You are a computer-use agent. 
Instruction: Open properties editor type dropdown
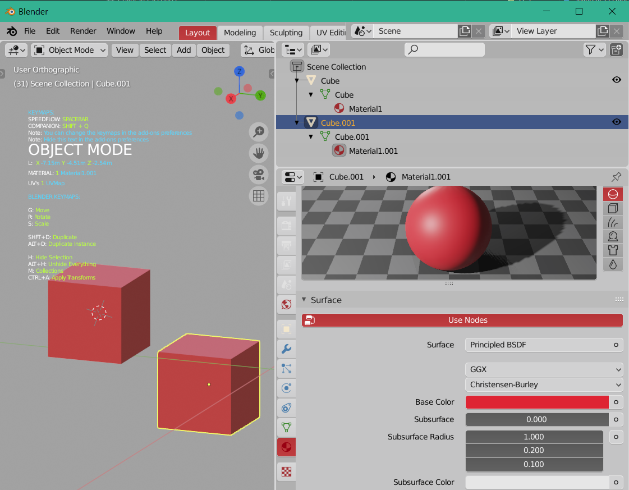point(292,177)
